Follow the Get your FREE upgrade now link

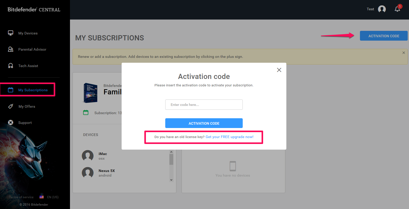tap(230, 137)
